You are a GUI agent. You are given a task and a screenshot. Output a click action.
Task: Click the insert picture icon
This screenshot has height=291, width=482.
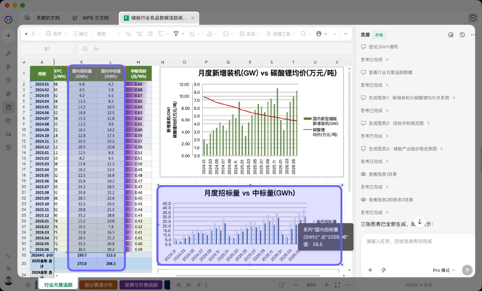[226, 34]
